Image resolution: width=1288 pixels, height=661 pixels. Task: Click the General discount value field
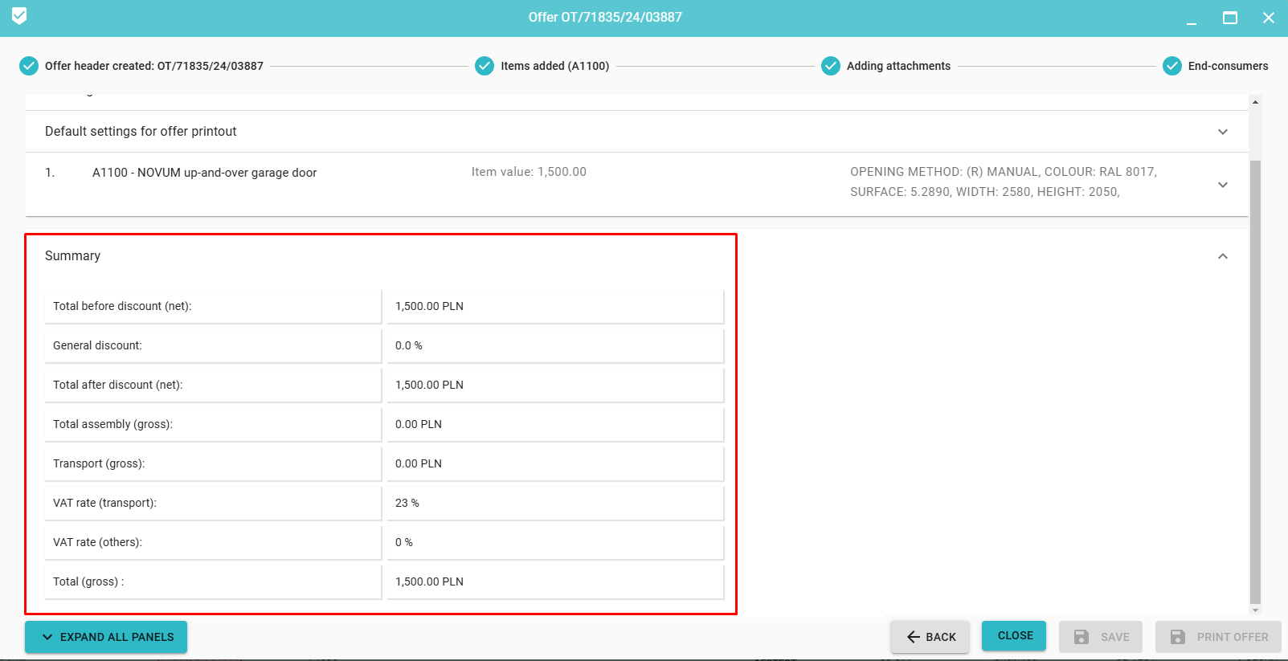click(554, 345)
